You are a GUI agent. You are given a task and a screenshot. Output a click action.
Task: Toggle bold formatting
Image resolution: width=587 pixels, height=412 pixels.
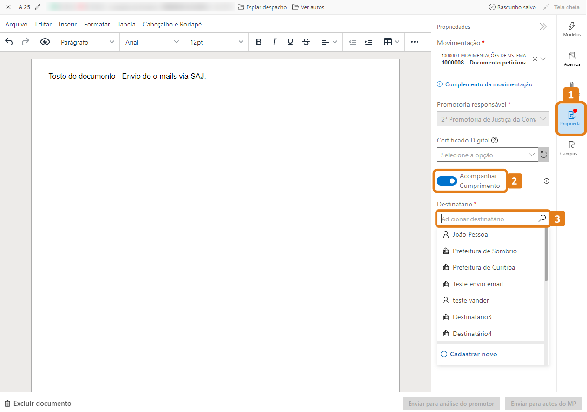pyautogui.click(x=259, y=42)
